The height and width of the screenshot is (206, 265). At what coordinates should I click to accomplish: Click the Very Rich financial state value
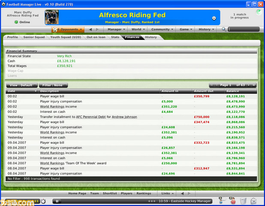click(x=64, y=56)
